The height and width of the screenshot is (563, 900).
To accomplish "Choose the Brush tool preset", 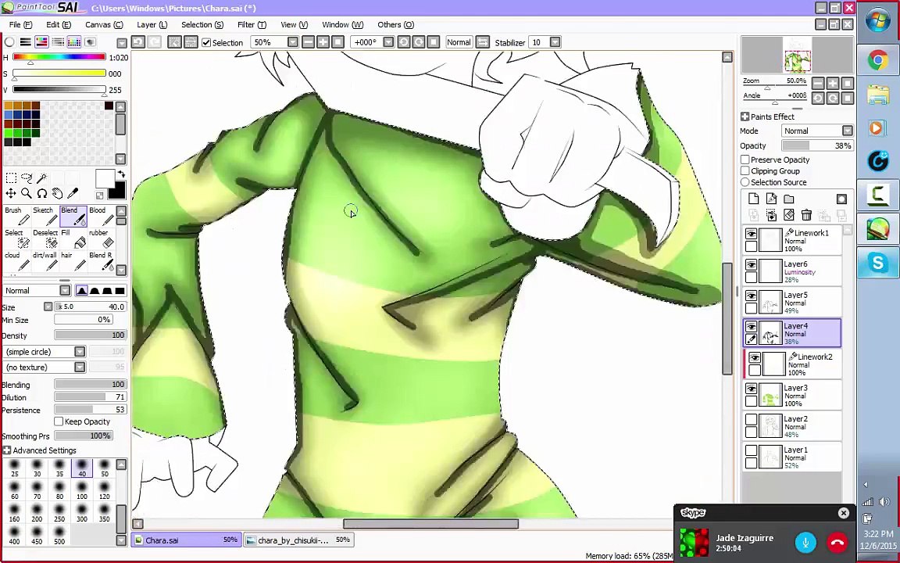I will coord(17,217).
